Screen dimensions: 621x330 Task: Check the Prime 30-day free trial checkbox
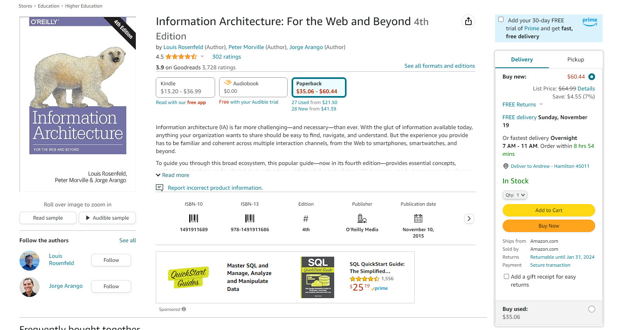coord(501,20)
